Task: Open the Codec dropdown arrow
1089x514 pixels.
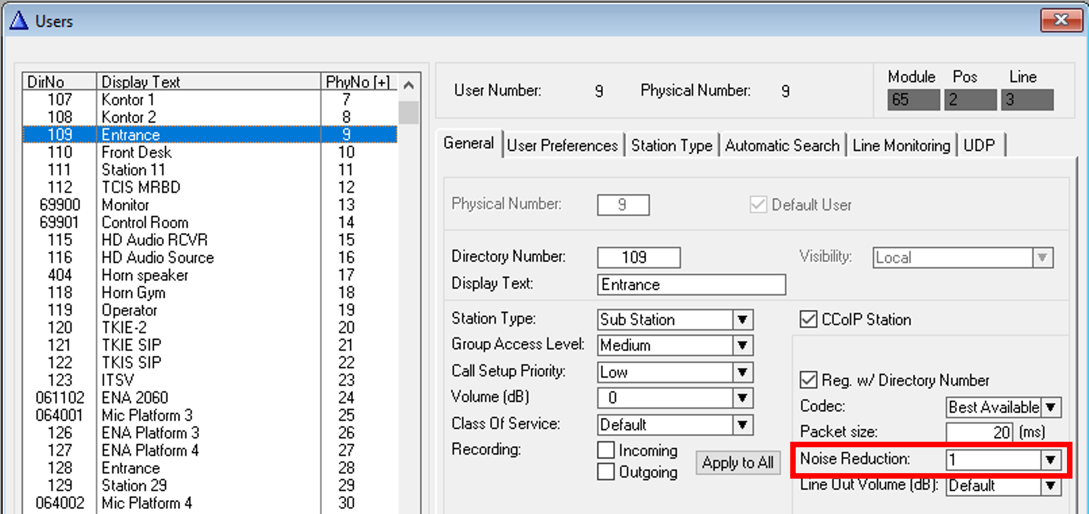Action: pyautogui.click(x=1050, y=407)
